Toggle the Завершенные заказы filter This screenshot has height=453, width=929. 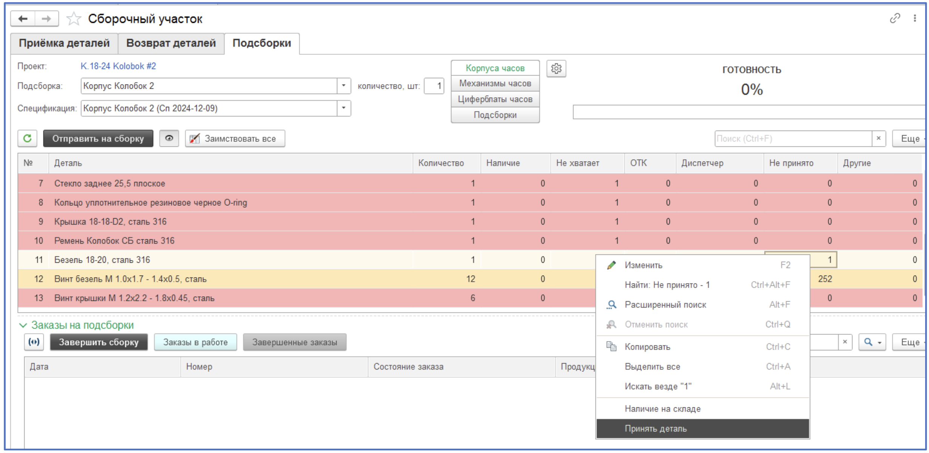pyautogui.click(x=294, y=342)
